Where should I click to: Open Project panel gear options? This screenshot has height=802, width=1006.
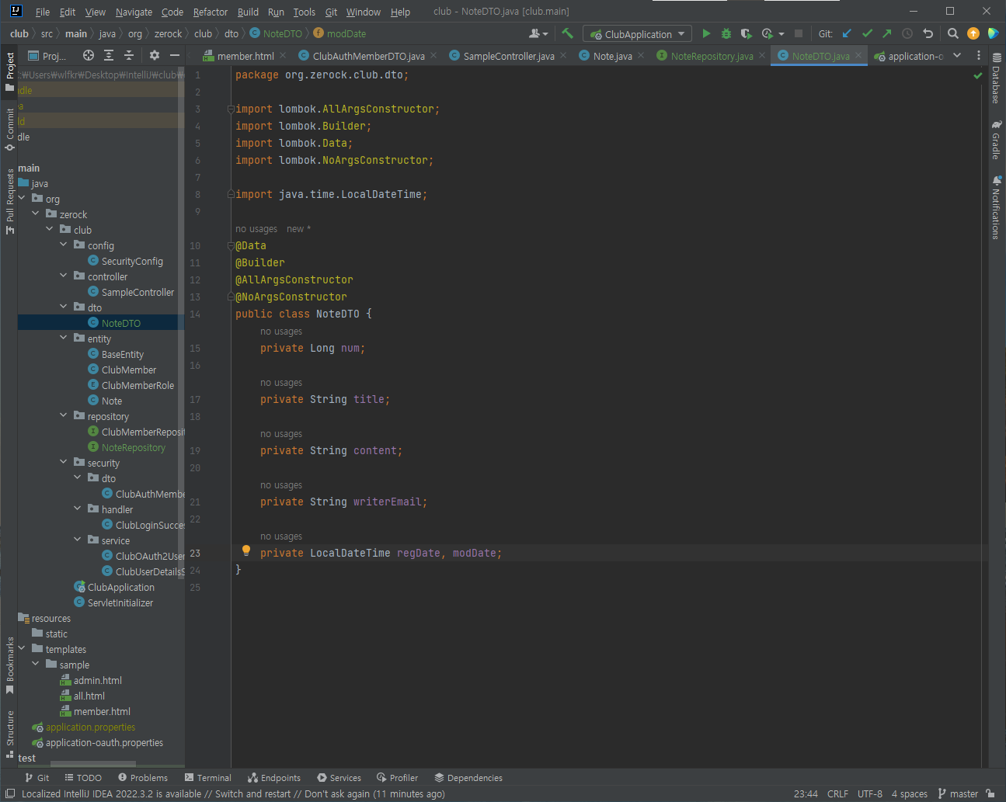tap(154, 55)
